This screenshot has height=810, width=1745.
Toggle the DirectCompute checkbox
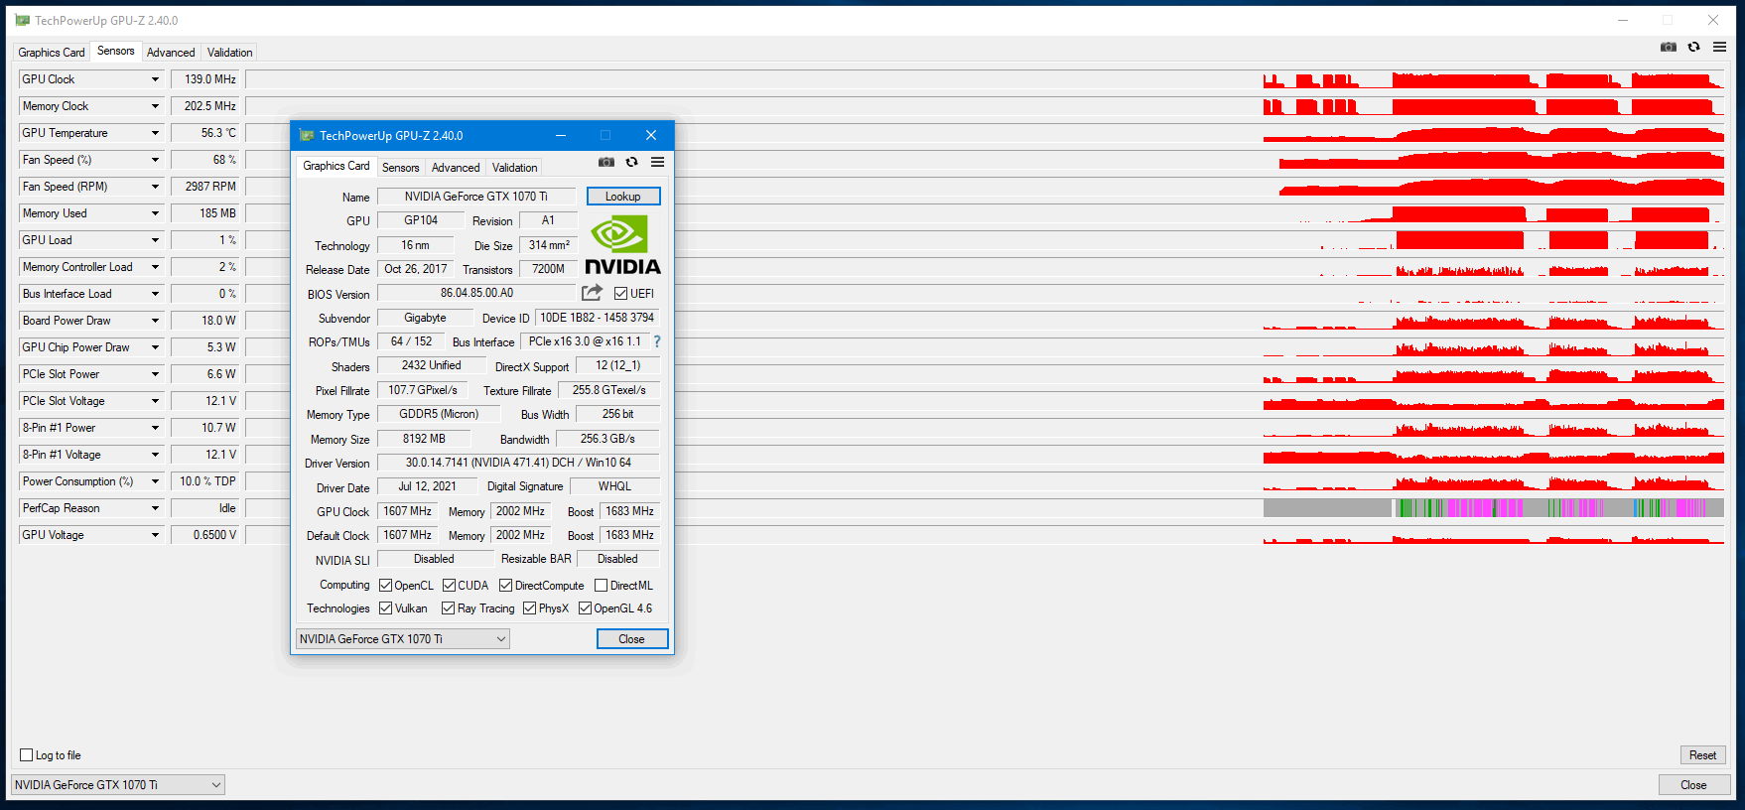coord(505,585)
